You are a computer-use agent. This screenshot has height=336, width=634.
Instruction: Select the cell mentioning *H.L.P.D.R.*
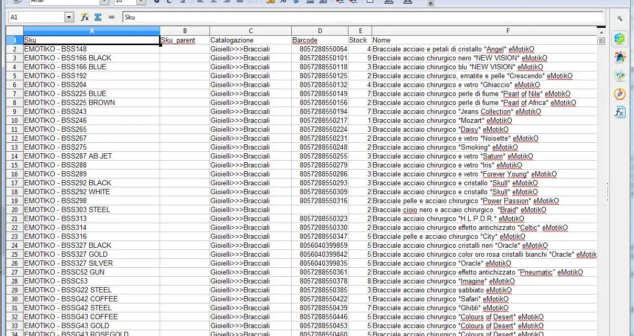pos(484,218)
